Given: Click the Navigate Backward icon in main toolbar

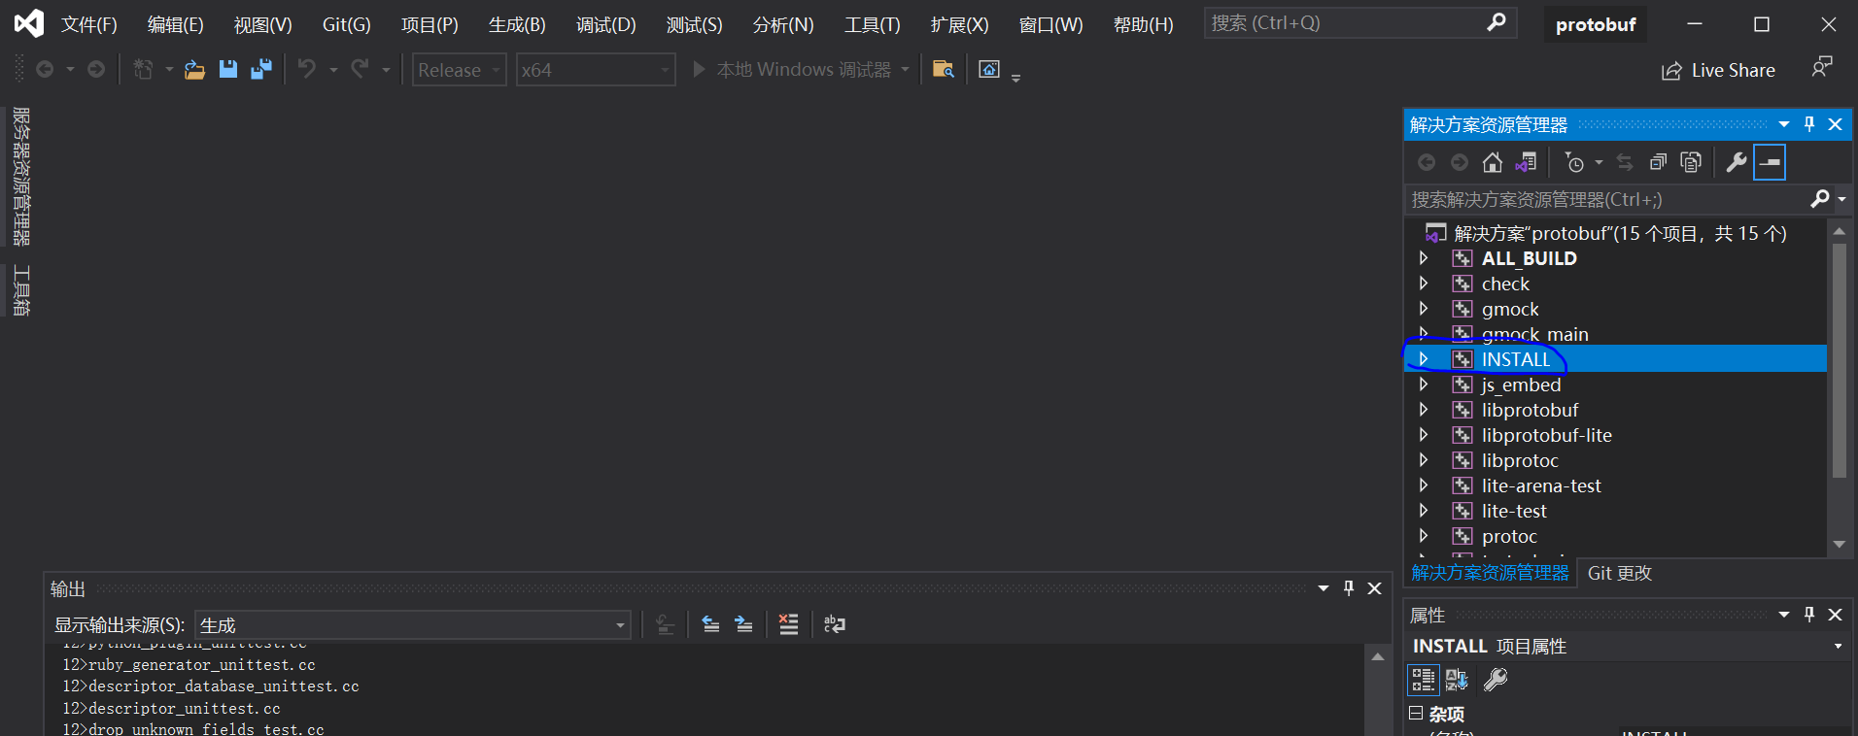Looking at the screenshot, I should point(45,69).
